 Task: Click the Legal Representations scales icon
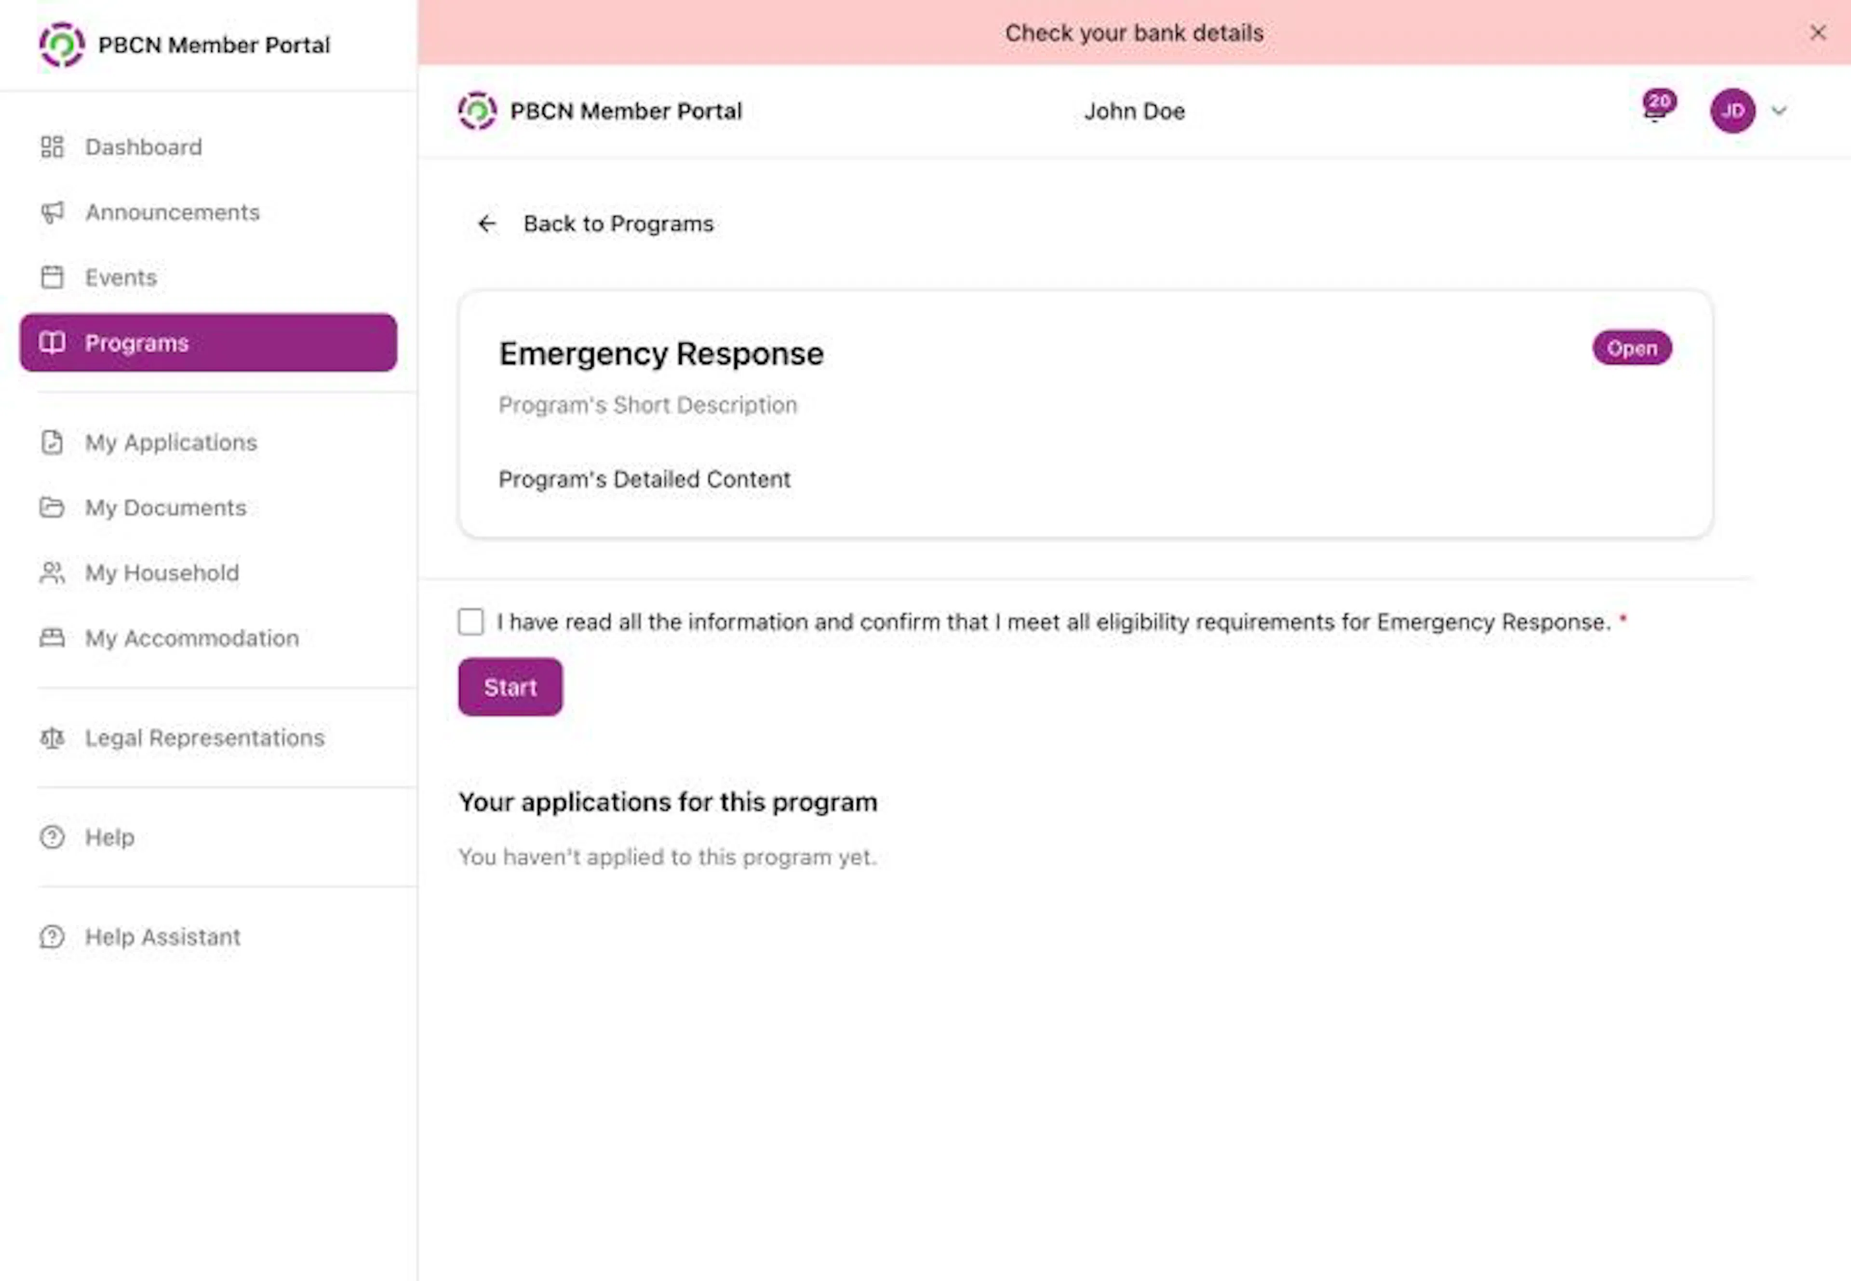[52, 738]
